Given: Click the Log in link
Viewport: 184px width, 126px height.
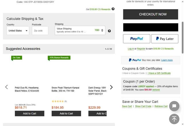Looking at the screenshot, I should coord(131,49).
